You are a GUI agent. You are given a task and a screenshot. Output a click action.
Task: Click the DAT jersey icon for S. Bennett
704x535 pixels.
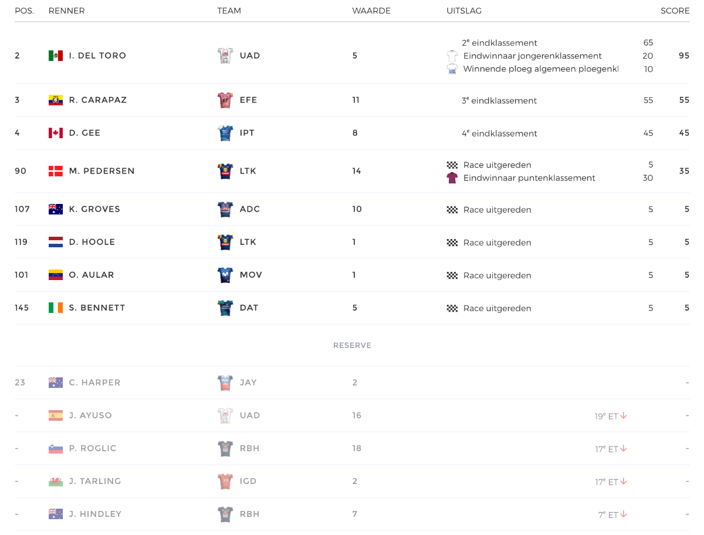(225, 308)
